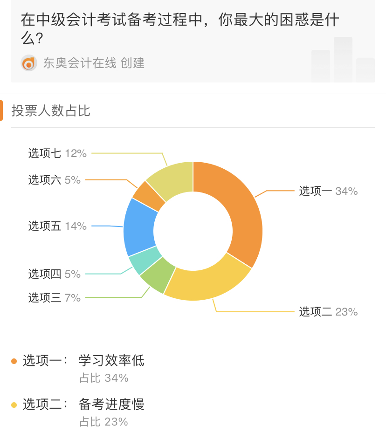386x433 pixels.
Task: Click the yellow bullet beside 选项二 legend
Action: tap(14, 405)
